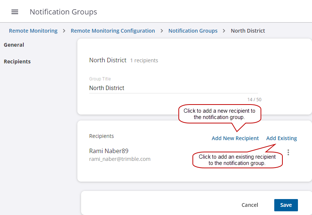Viewport: 312px width, 215px height.
Task: Save the North District notification group
Action: tap(286, 205)
